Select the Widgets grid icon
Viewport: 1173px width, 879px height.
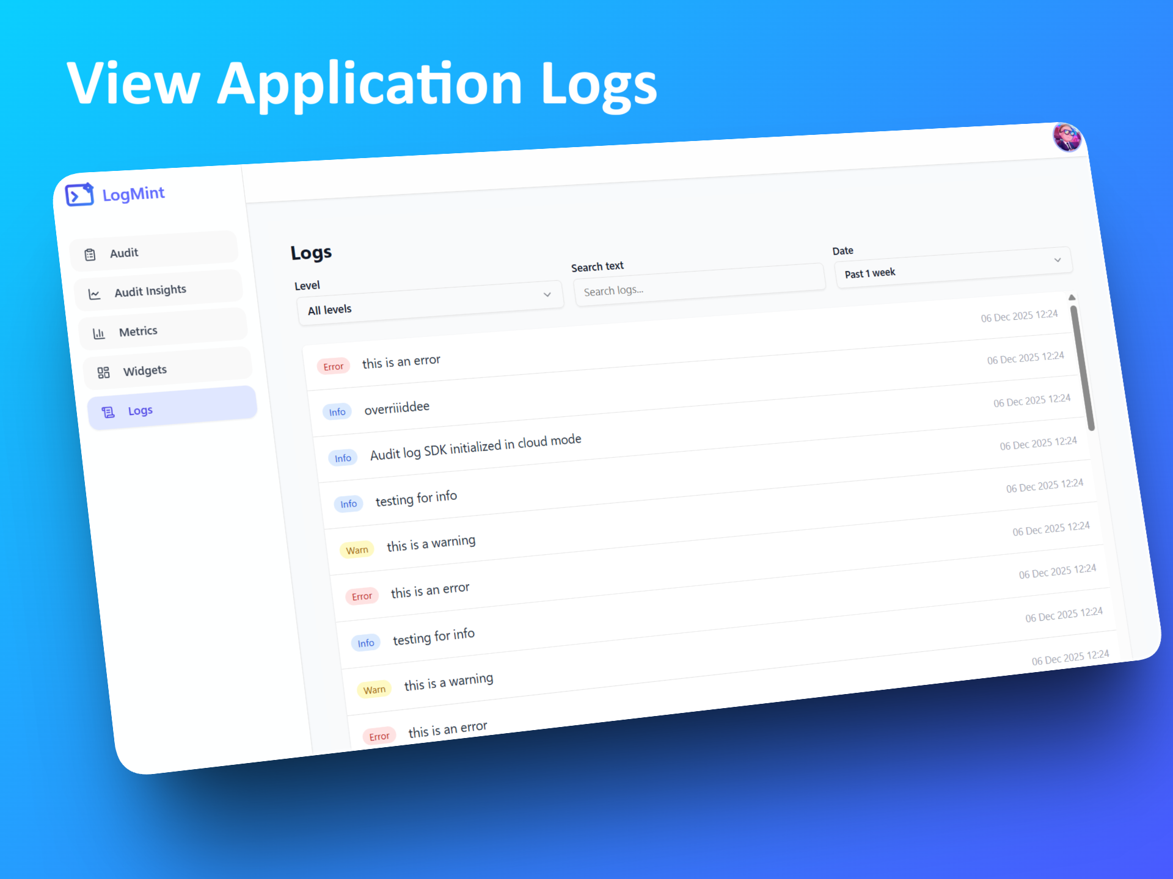point(104,372)
